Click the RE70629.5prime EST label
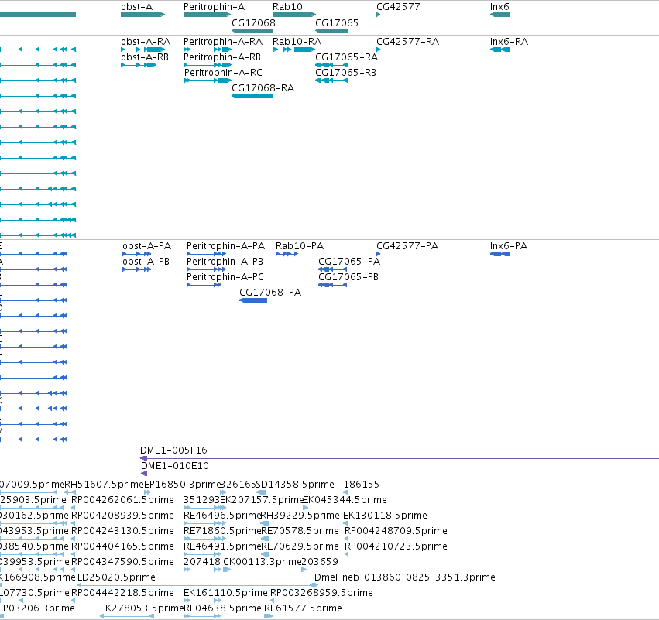The image size is (659, 620). click(300, 546)
